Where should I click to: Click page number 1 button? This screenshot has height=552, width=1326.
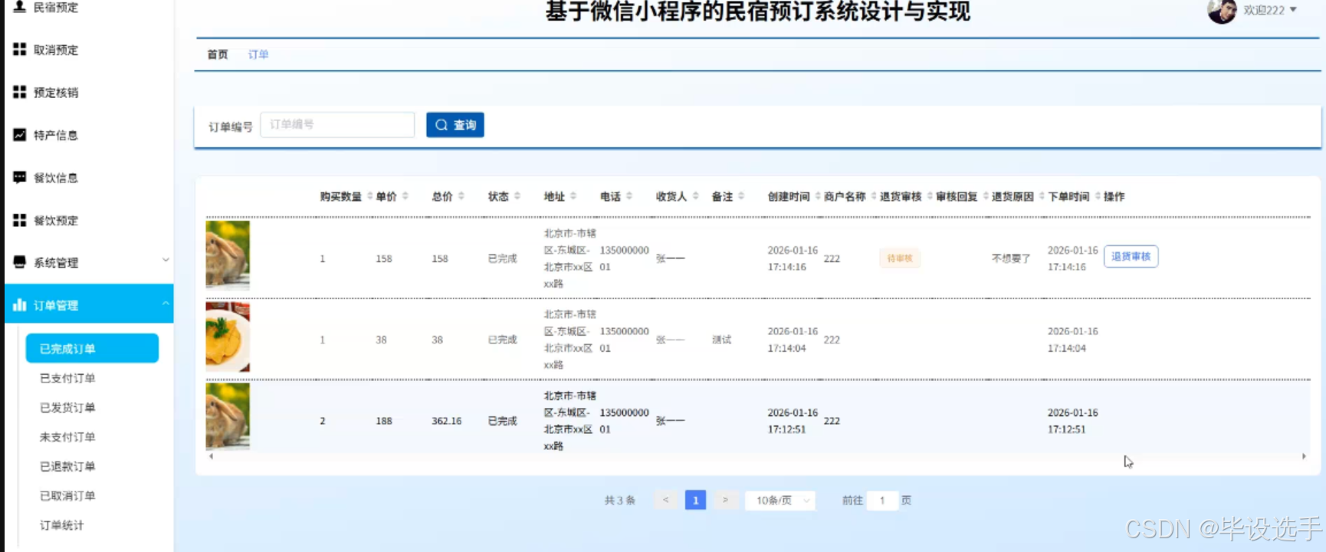[x=695, y=501]
